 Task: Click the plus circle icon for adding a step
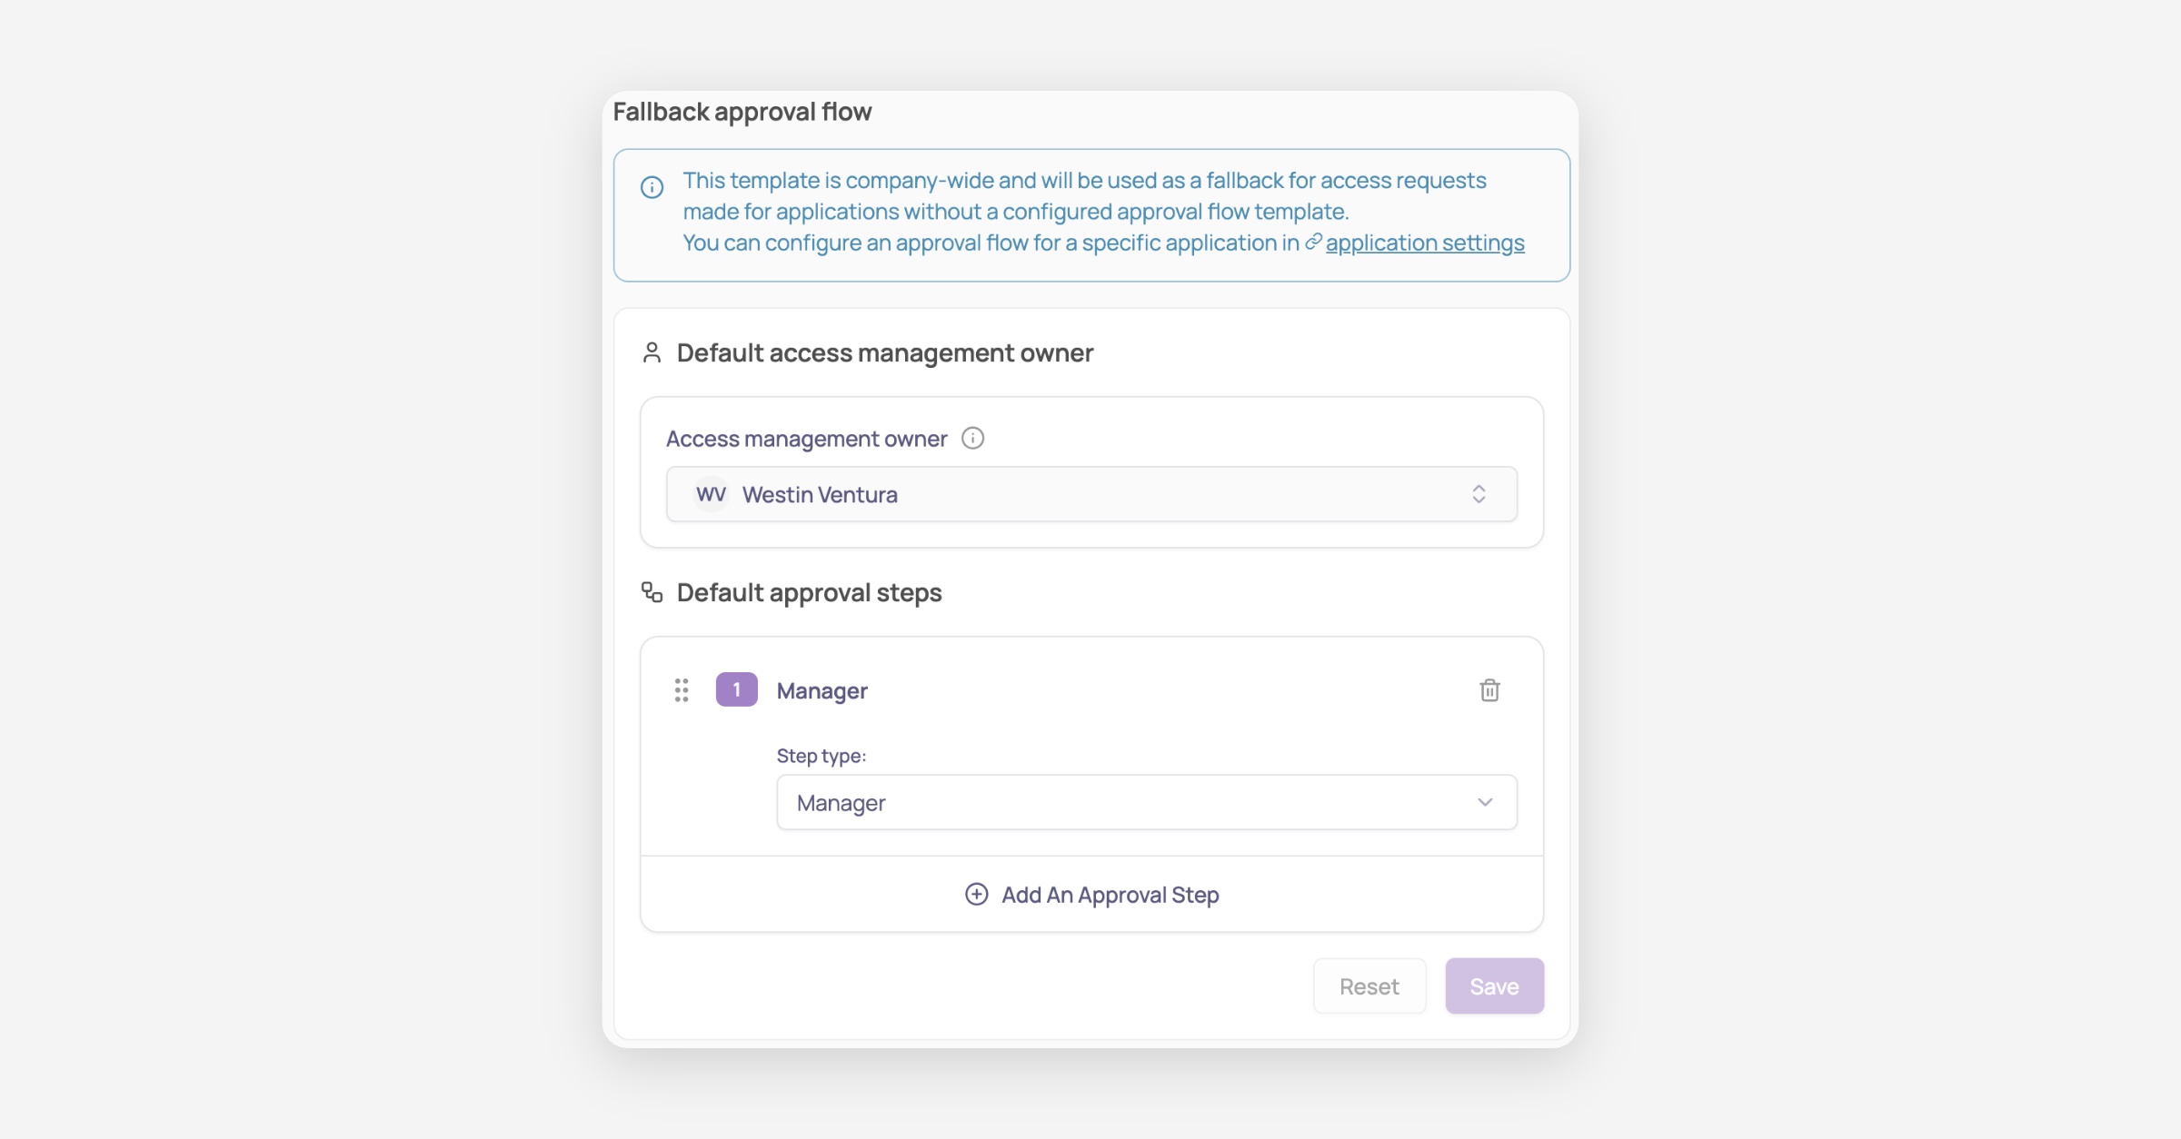977,895
